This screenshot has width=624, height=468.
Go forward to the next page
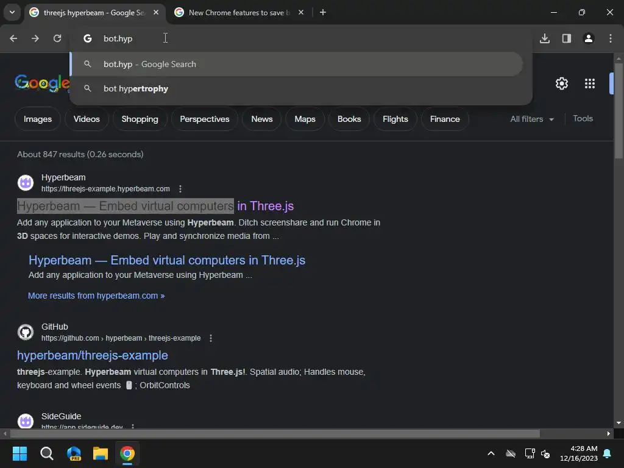(x=35, y=38)
